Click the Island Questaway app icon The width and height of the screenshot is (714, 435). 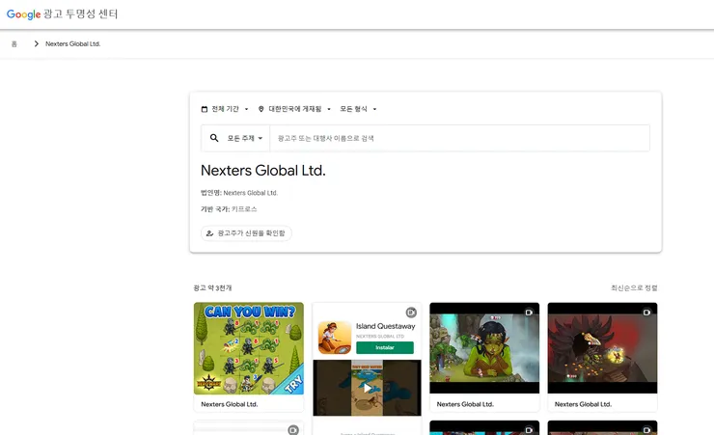pyautogui.click(x=335, y=338)
